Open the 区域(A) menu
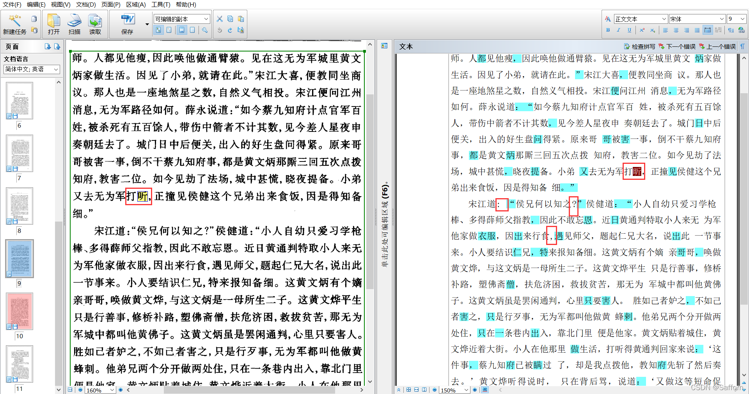This screenshot has height=394, width=749. [x=136, y=4]
